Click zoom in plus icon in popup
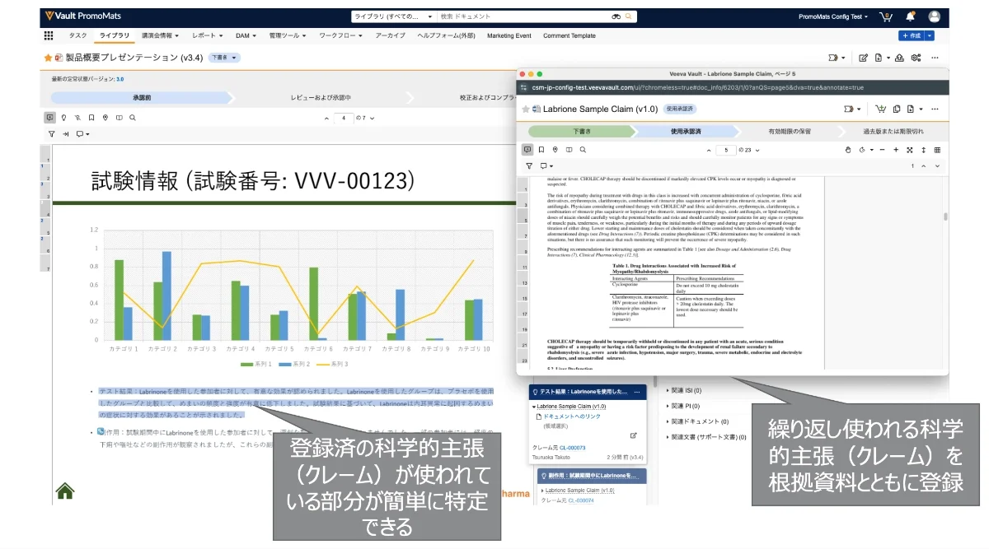The height and width of the screenshot is (549, 989). click(895, 150)
